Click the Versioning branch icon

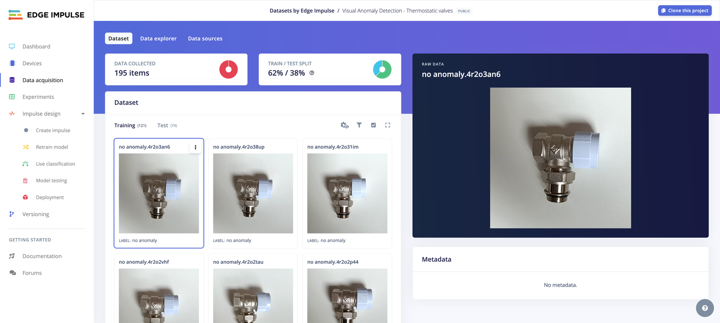point(12,214)
